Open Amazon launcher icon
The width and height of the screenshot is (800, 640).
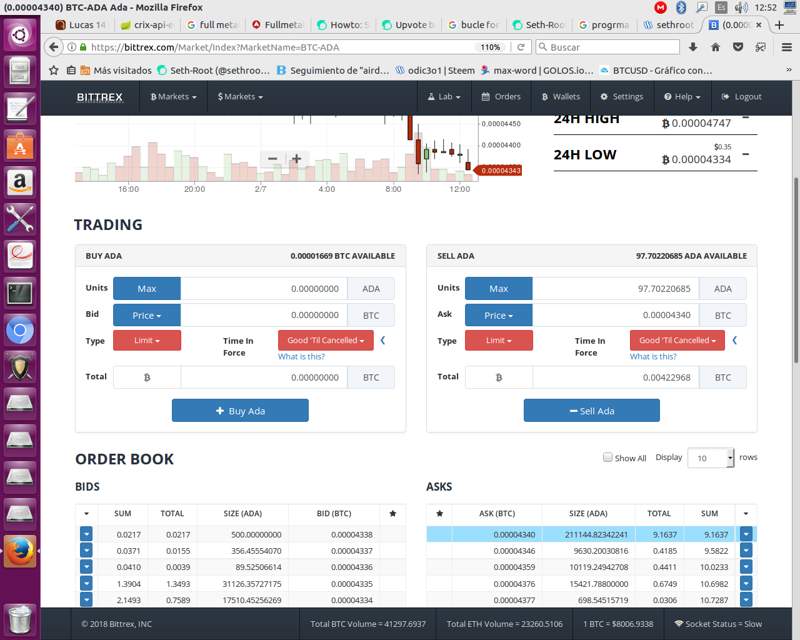coord(20,182)
